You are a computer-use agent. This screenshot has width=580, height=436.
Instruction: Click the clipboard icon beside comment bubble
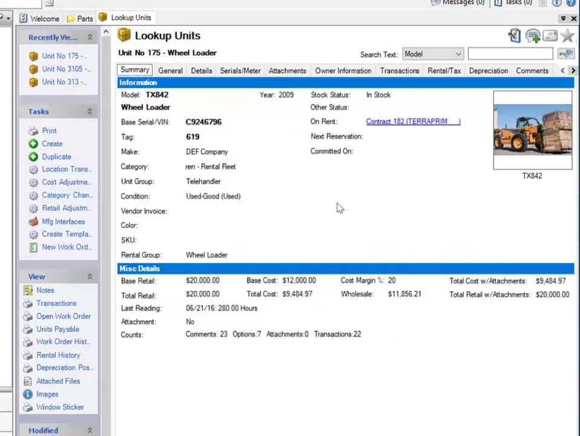[515, 36]
